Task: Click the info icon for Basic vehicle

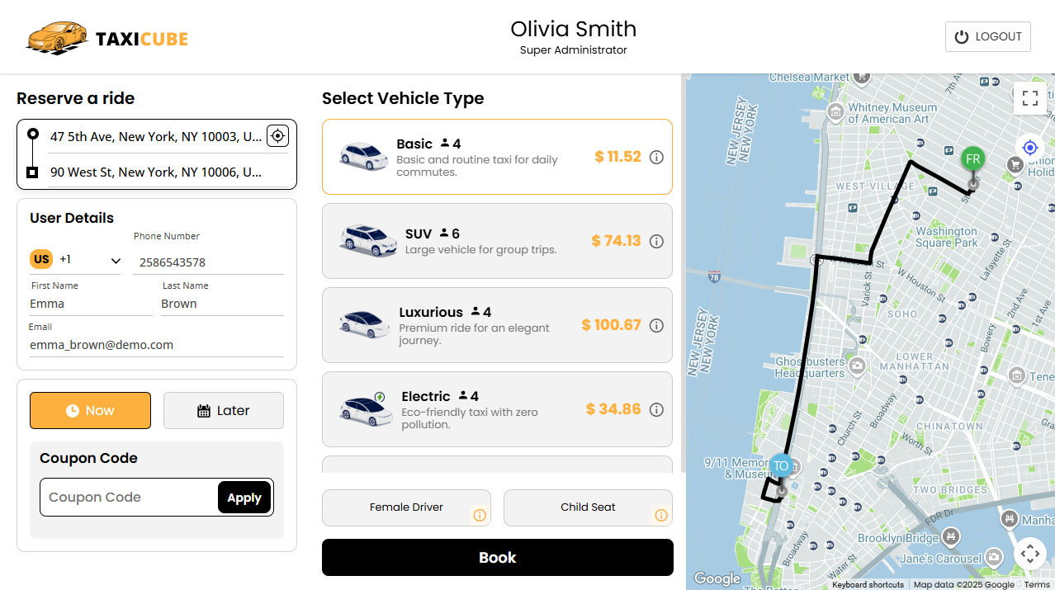Action: [656, 157]
